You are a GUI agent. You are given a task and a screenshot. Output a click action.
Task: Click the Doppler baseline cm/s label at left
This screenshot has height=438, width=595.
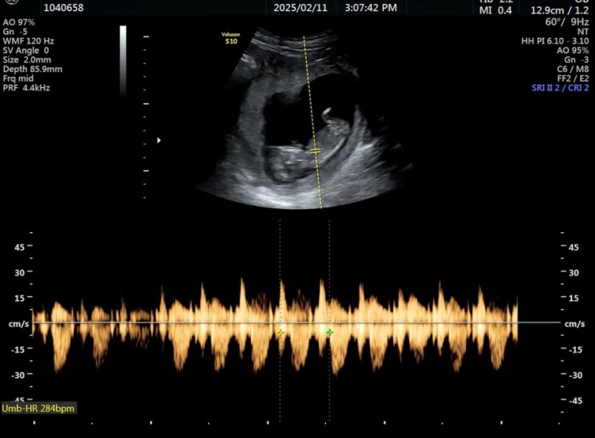(x=19, y=323)
